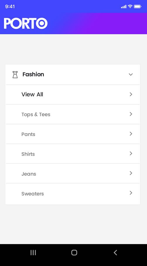Viewport: 147px width, 266px height.
Task: Open the Tops & Tees arrow chevron
Action: [131, 114]
